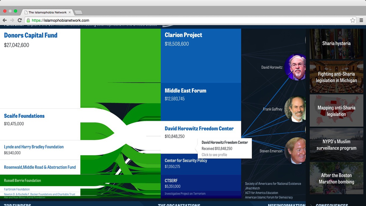Click the $27,042,600 amount under Donors Capital Fund
366x206 pixels.
click(x=16, y=45)
